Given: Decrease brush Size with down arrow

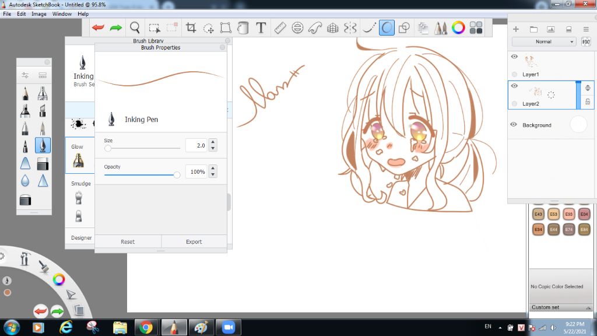Looking at the screenshot, I should pyautogui.click(x=213, y=148).
